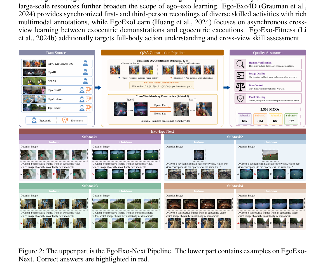
Task: Click the person icon in the EPIC-KITCHENS-100 row
Action: [x=85, y=64]
